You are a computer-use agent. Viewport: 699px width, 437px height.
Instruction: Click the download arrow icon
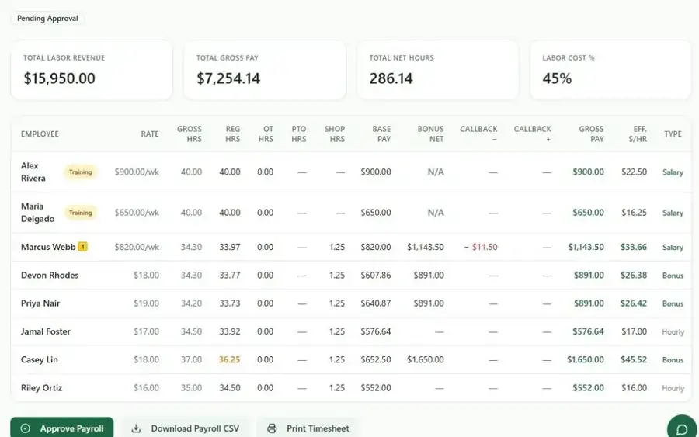click(x=136, y=428)
